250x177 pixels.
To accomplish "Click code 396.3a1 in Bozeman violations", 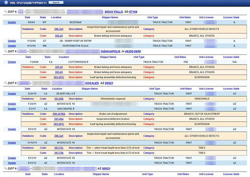I will pyautogui.click(x=59, y=29).
